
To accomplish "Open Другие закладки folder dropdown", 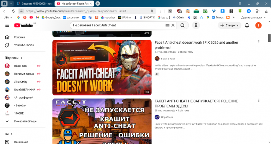I will coord(253,17).
